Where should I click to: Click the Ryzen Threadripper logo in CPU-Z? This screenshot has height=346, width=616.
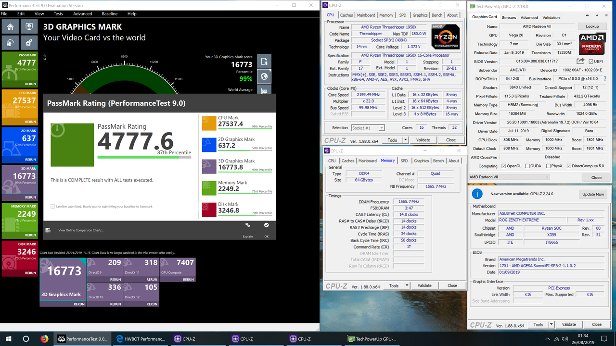tap(445, 37)
